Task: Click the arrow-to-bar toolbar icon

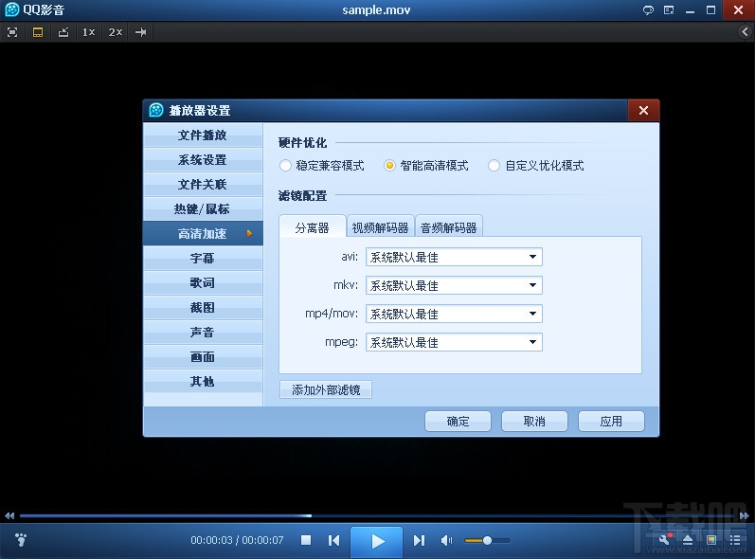Action: pos(140,32)
